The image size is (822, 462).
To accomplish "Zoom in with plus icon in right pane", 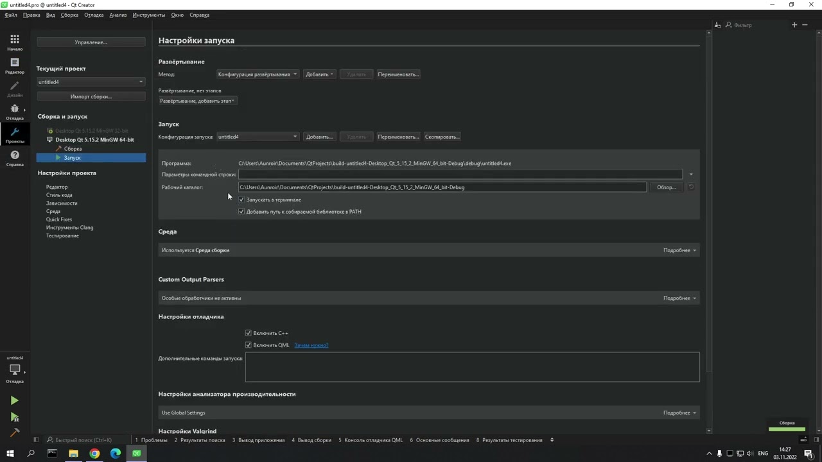I will [x=794, y=25].
